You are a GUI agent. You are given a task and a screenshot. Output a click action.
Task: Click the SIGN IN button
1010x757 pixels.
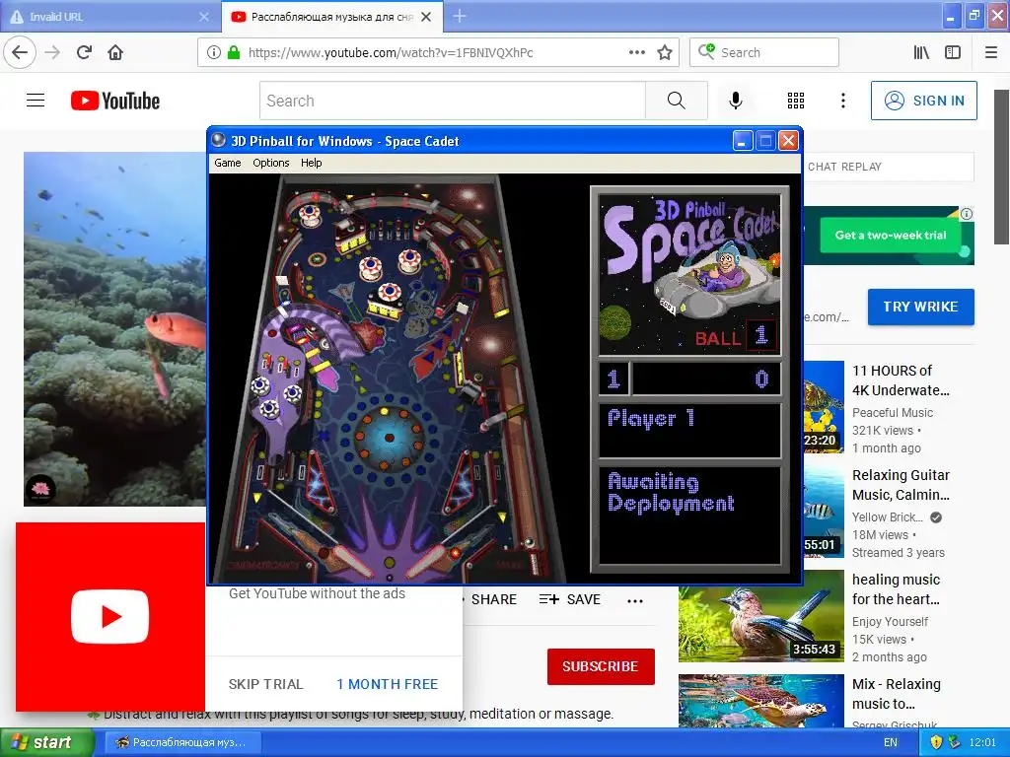tap(923, 101)
